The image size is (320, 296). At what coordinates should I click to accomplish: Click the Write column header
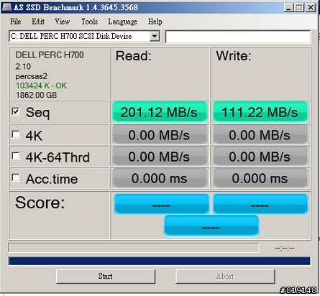pyautogui.click(x=234, y=56)
